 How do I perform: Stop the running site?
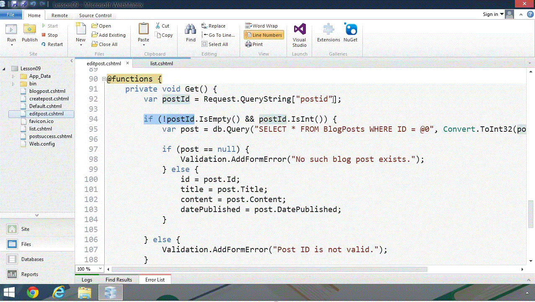pos(50,35)
